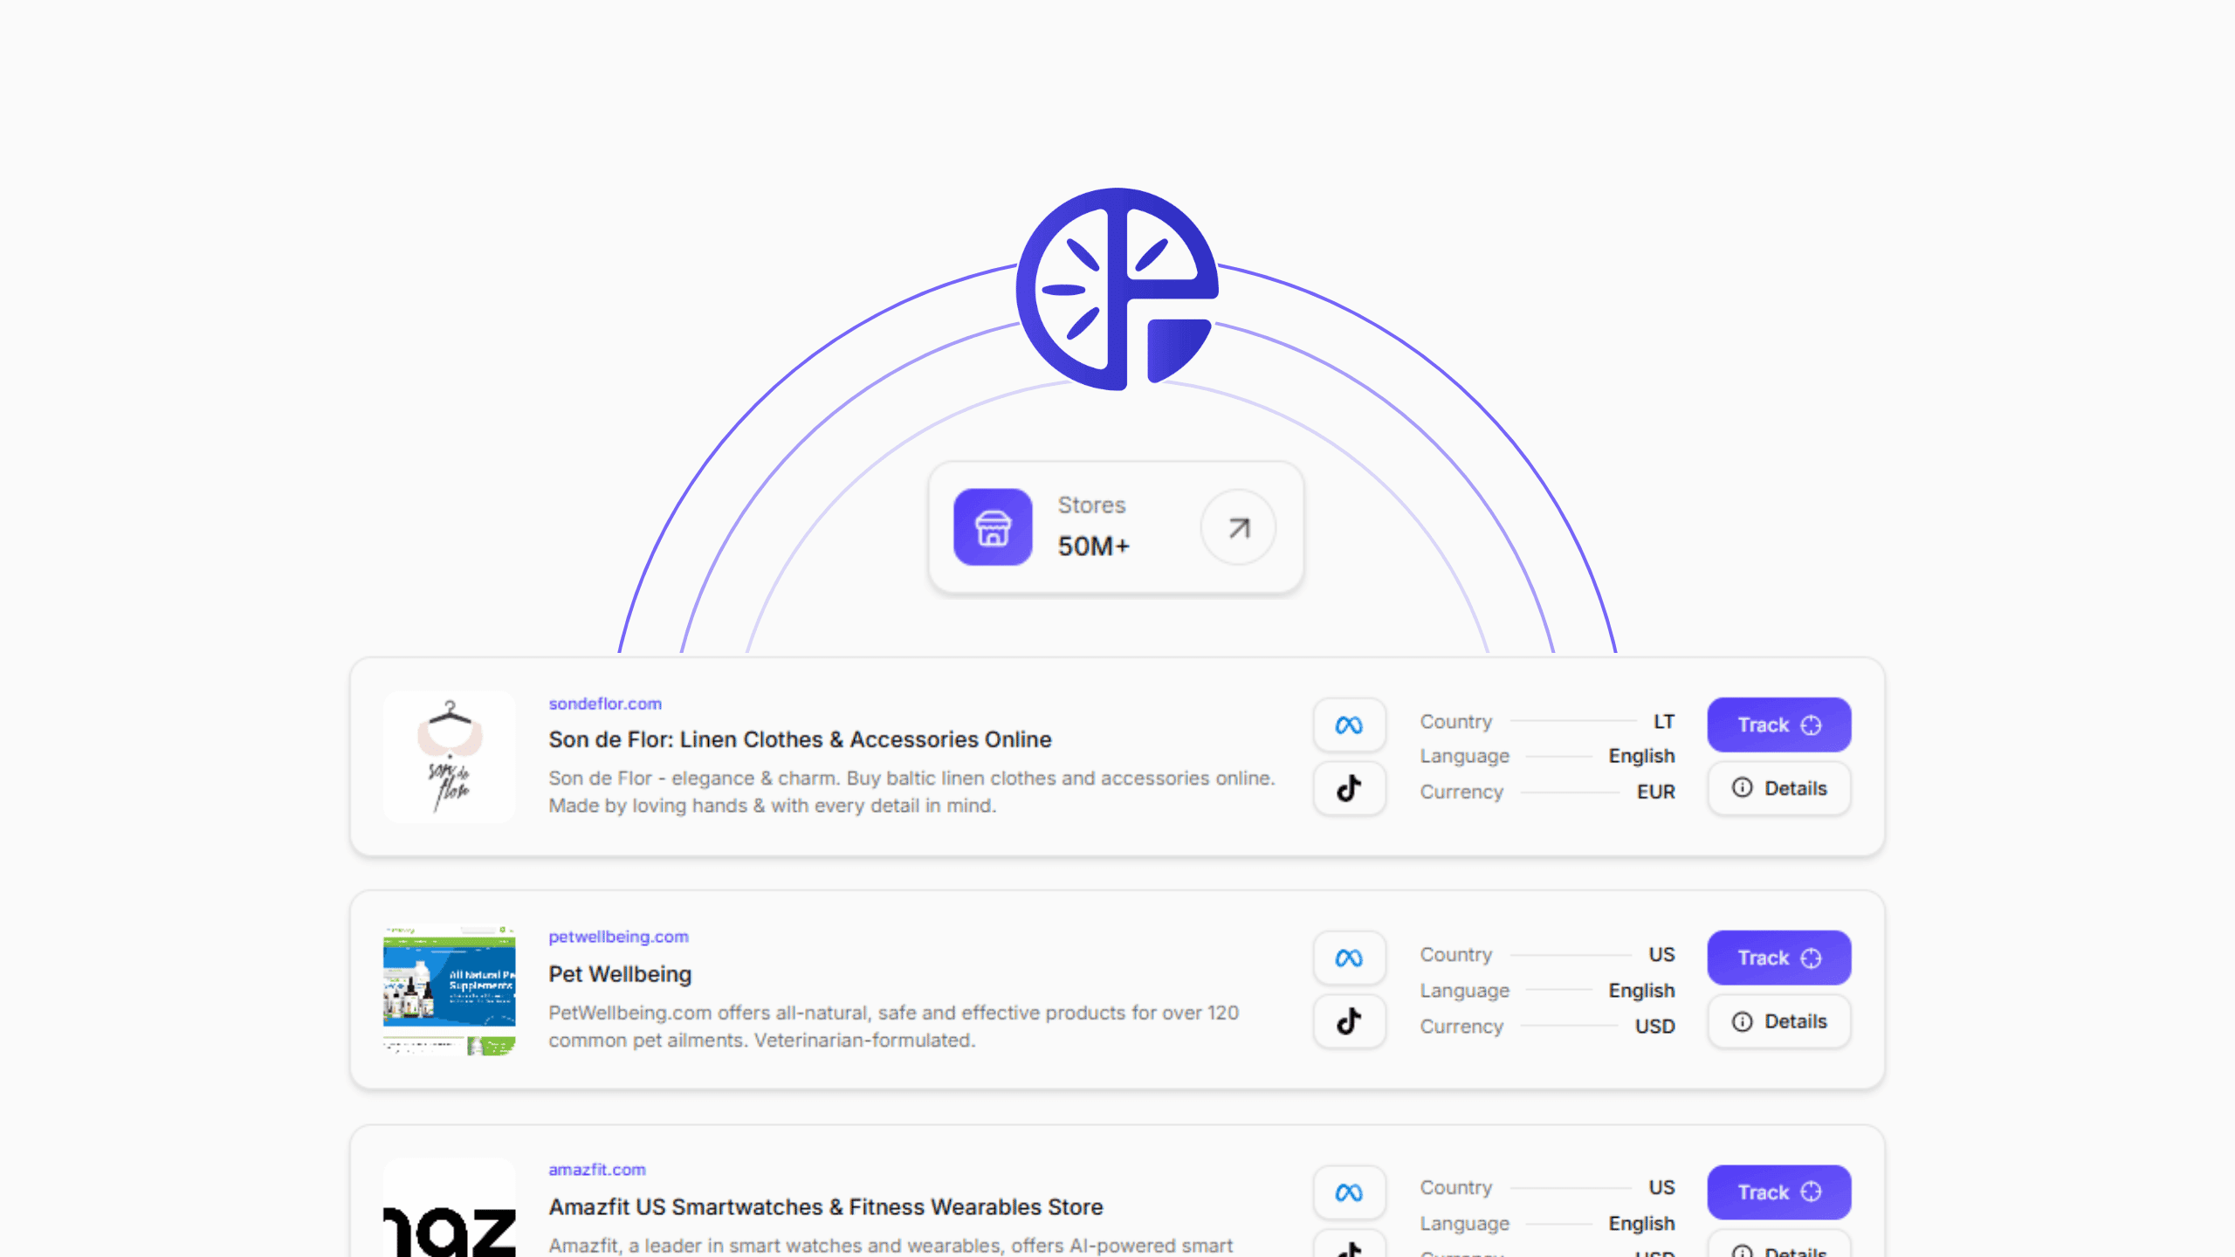
Task: Click the Amazfit description text
Action: point(891,1246)
